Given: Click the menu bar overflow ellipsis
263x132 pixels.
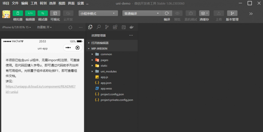Looking at the screenshot, I should pyautogui.click(x=87, y=4).
